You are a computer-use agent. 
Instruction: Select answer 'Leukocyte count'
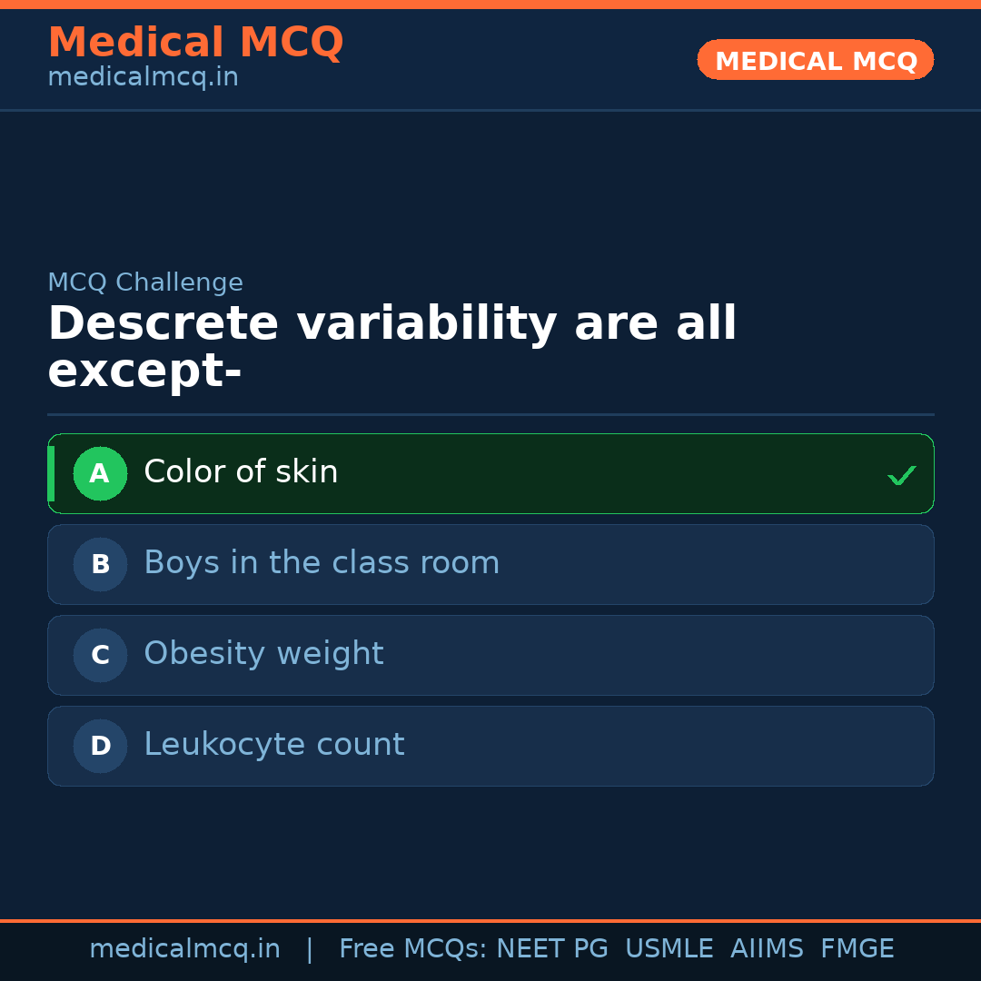(274, 744)
